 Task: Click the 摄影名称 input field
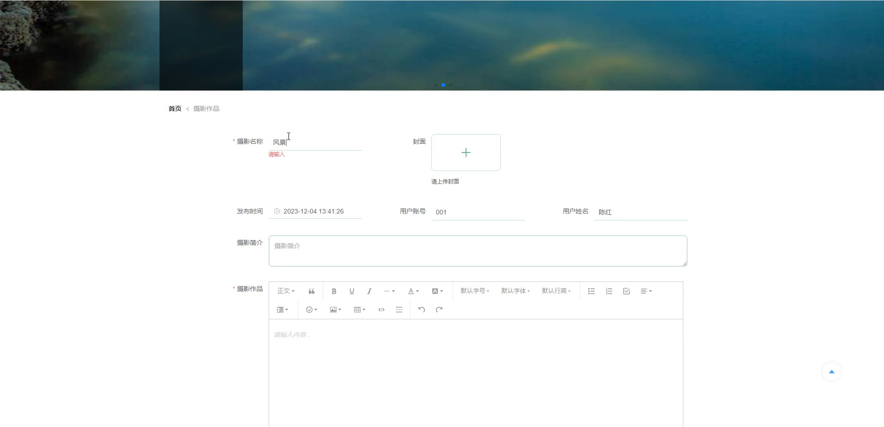[x=315, y=142]
